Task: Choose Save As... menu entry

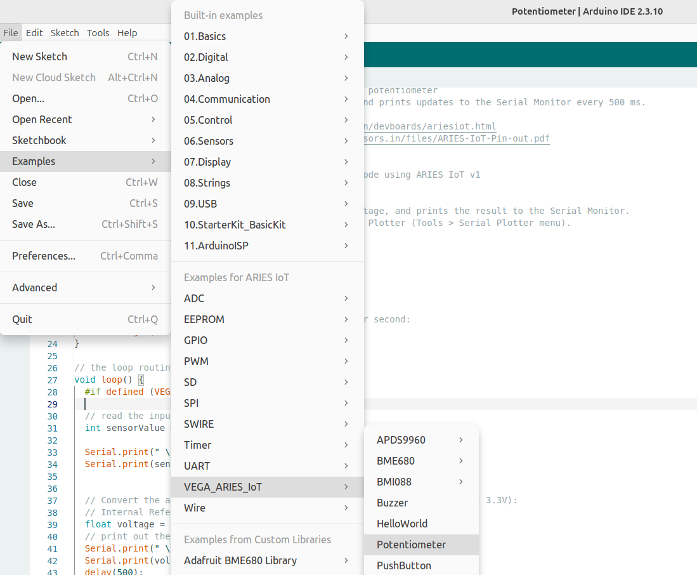Action: 86,224
